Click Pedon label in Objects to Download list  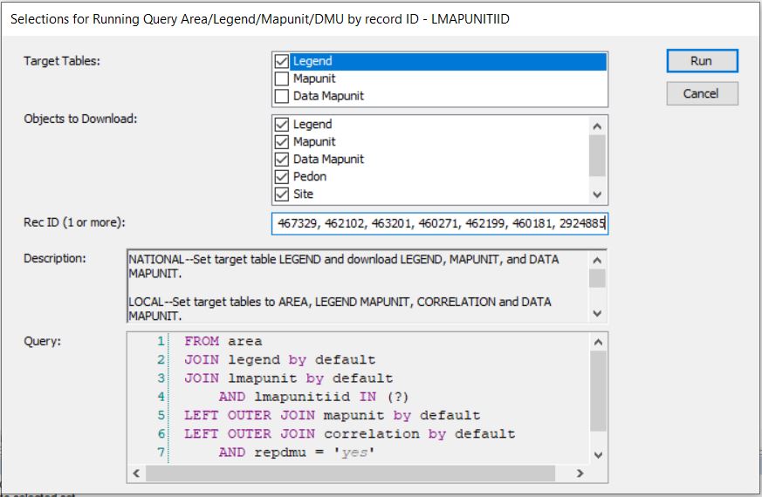310,177
